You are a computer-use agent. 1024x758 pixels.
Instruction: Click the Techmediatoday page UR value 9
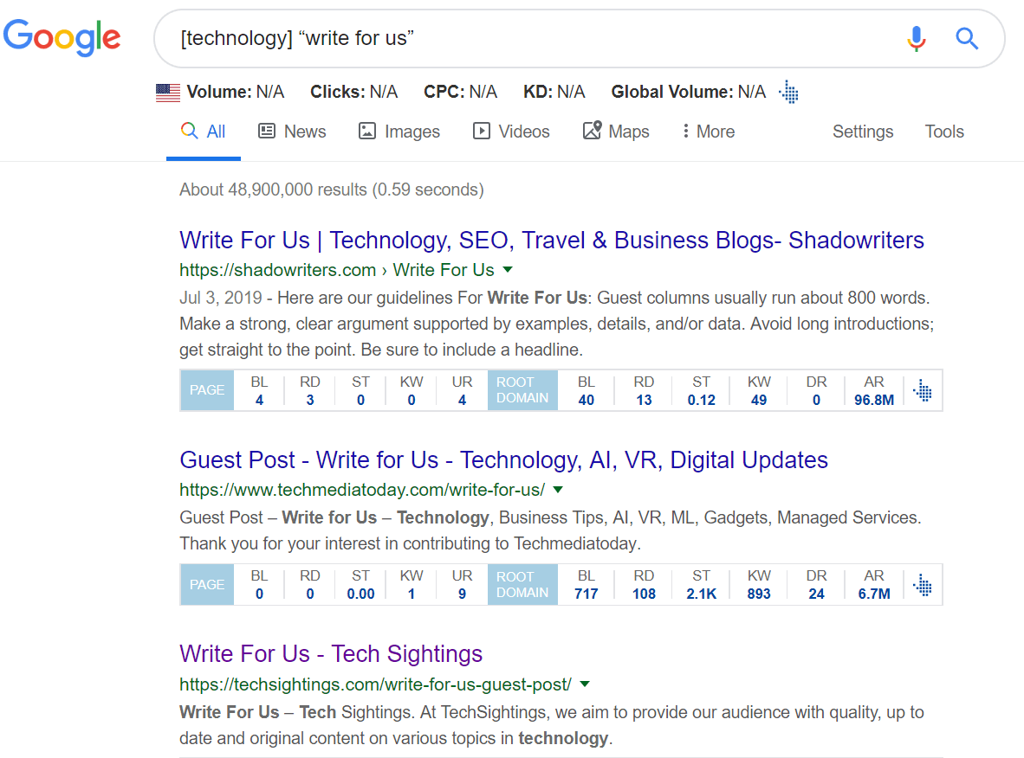pos(463,594)
